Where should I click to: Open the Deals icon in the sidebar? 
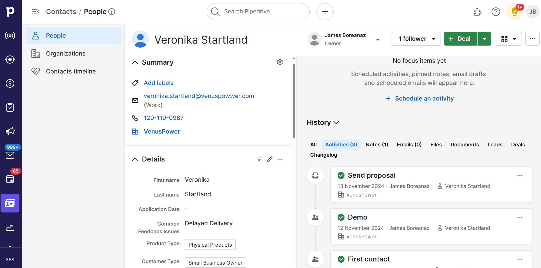pyautogui.click(x=10, y=83)
